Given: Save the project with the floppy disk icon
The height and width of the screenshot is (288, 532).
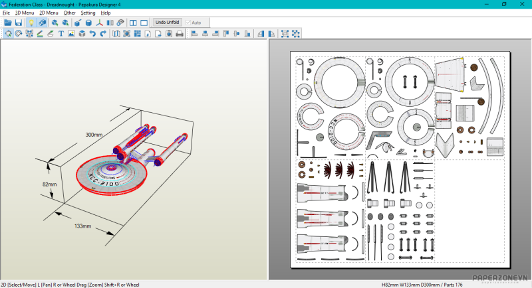Looking at the screenshot, I should tap(19, 23).
